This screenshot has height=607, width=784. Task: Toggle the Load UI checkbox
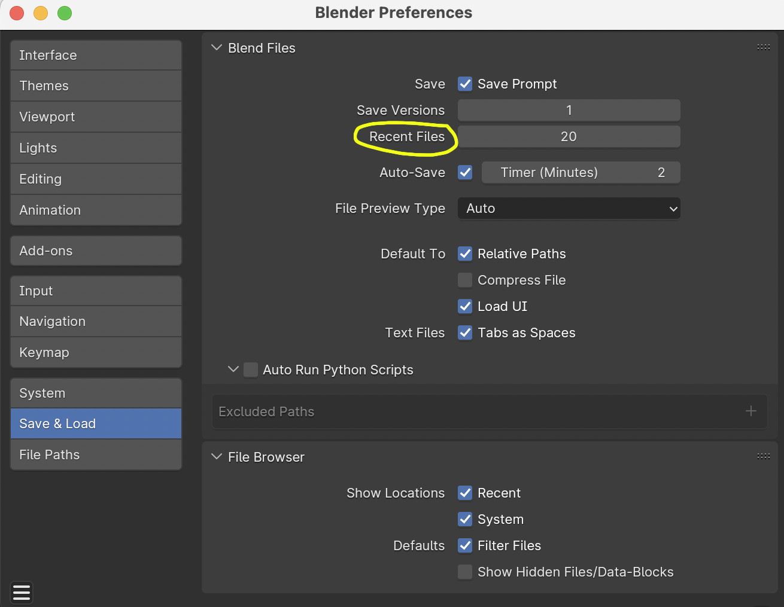coord(465,306)
